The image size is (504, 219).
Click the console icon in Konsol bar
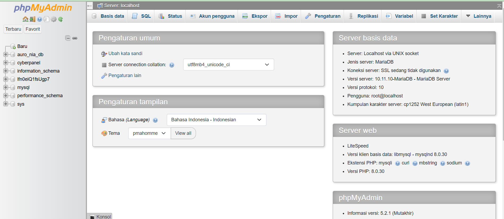pos(92,217)
